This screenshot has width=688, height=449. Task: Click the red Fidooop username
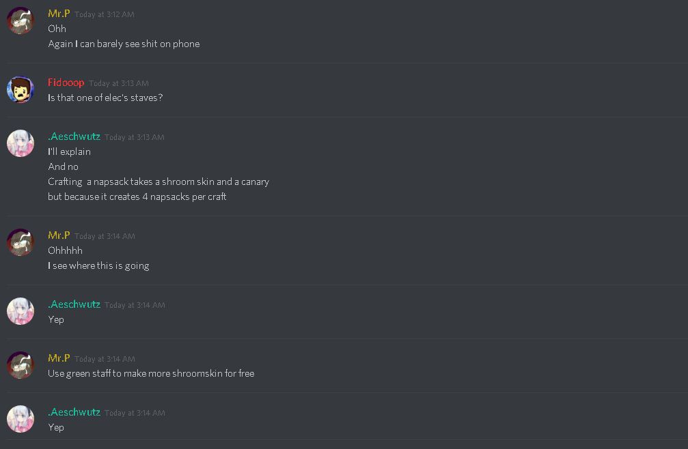click(66, 83)
